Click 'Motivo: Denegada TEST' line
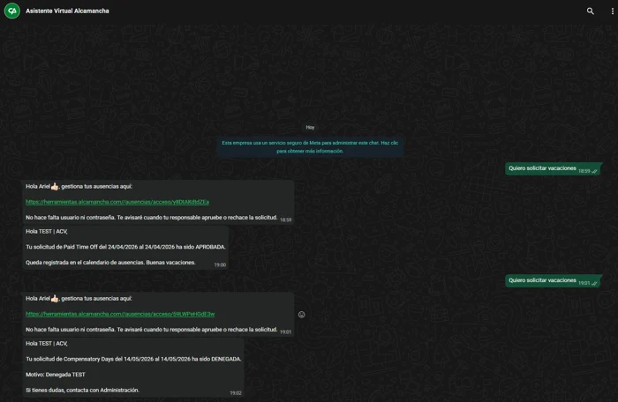The height and width of the screenshot is (402, 618). [56, 375]
